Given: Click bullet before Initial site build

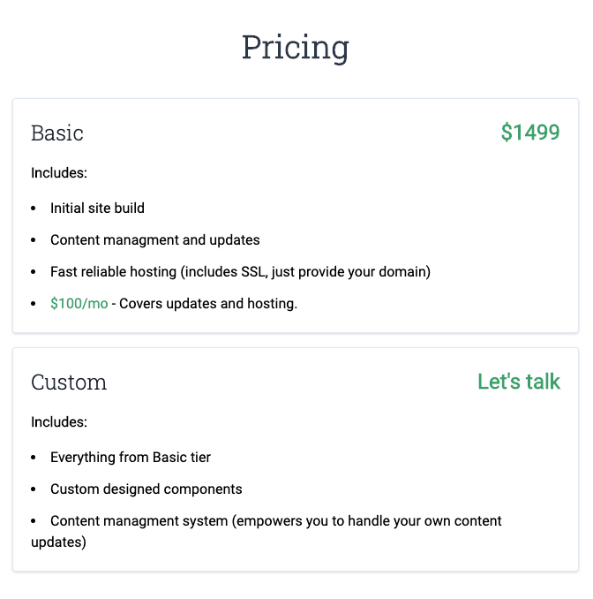Looking at the screenshot, I should coord(34,209).
